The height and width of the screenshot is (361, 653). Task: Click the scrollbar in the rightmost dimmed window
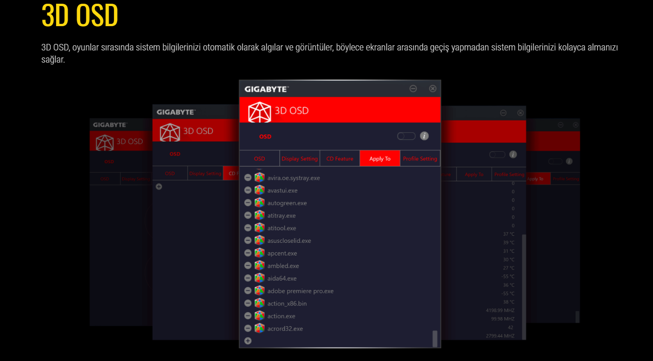click(577, 316)
